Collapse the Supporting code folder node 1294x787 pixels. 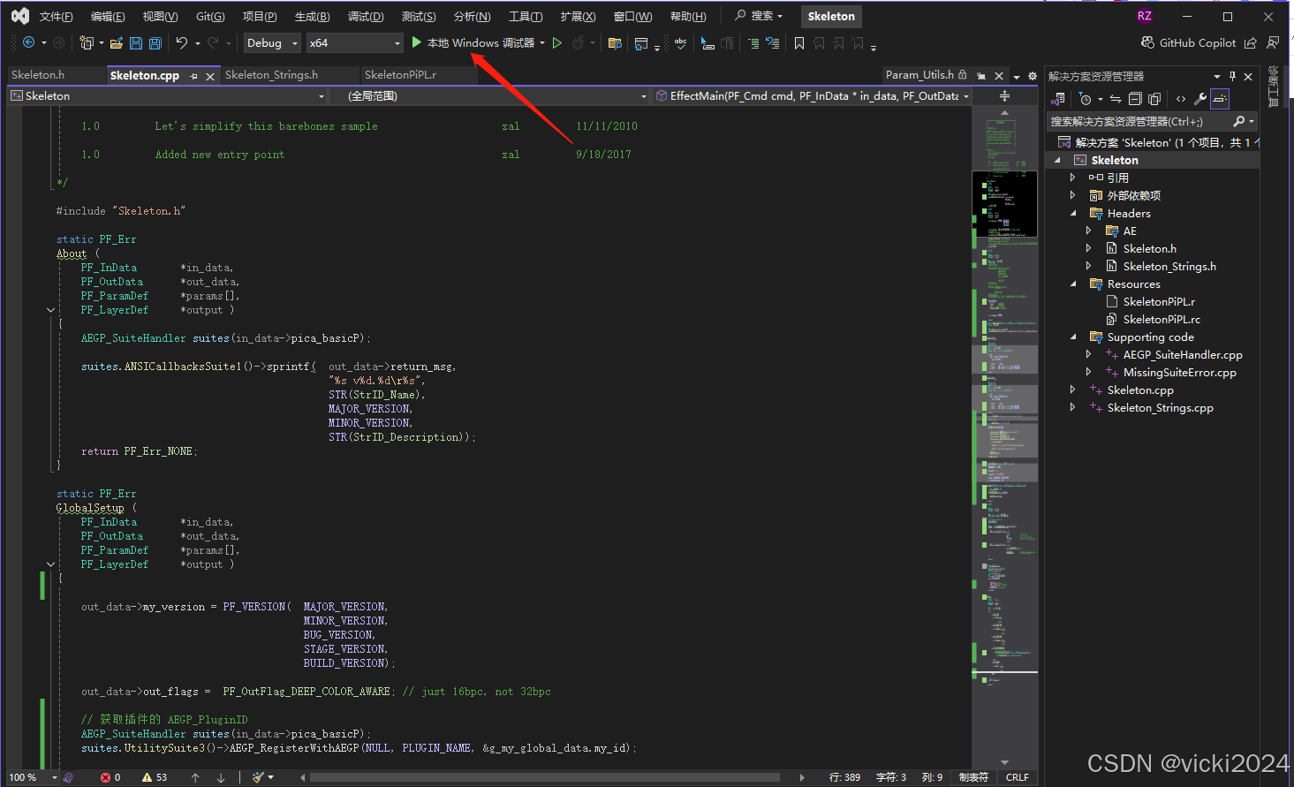(x=1073, y=337)
